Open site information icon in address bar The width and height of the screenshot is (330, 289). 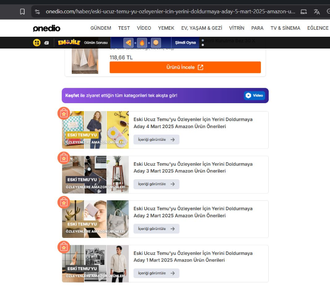[x=38, y=11]
